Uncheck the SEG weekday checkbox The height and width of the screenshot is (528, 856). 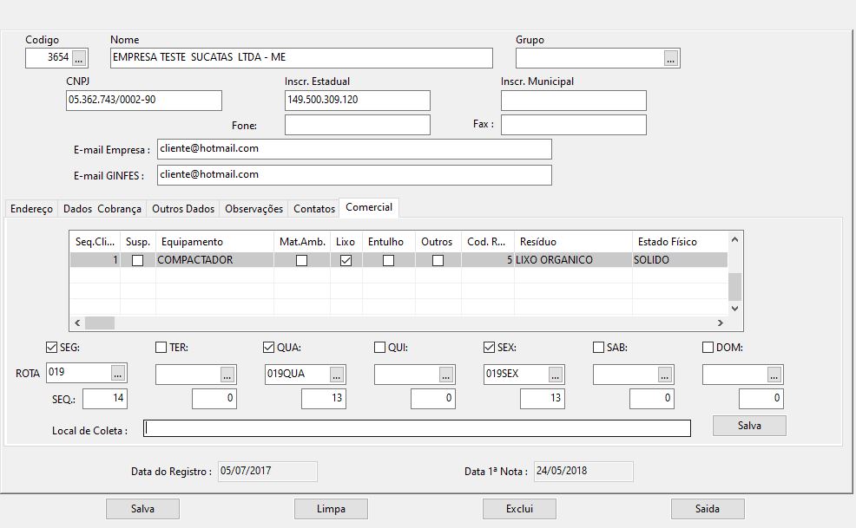tap(51, 348)
